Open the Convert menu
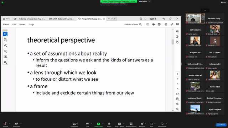 [x=22, y=25]
